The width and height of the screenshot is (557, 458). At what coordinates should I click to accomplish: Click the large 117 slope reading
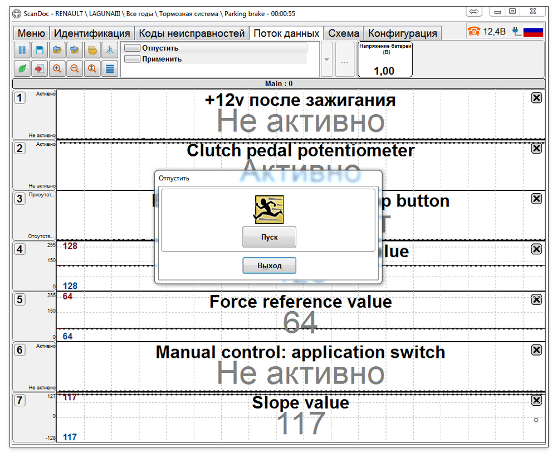pos(301,423)
